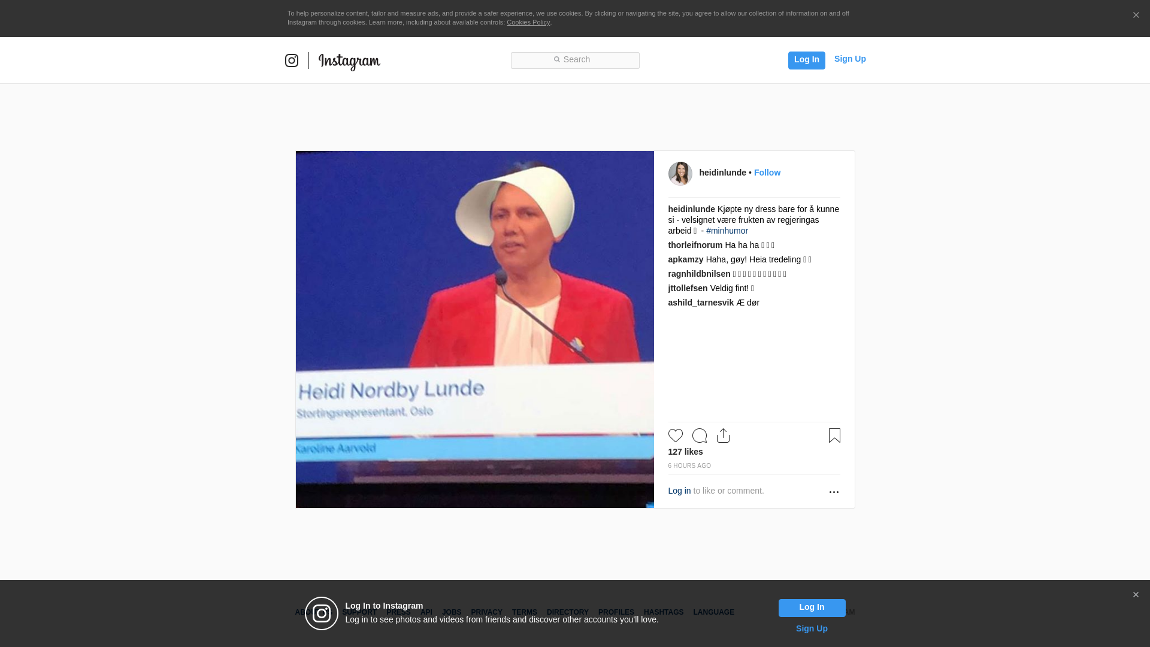This screenshot has height=647, width=1150.
Task: Open thorleifnorum commenter profile
Action: point(695,245)
